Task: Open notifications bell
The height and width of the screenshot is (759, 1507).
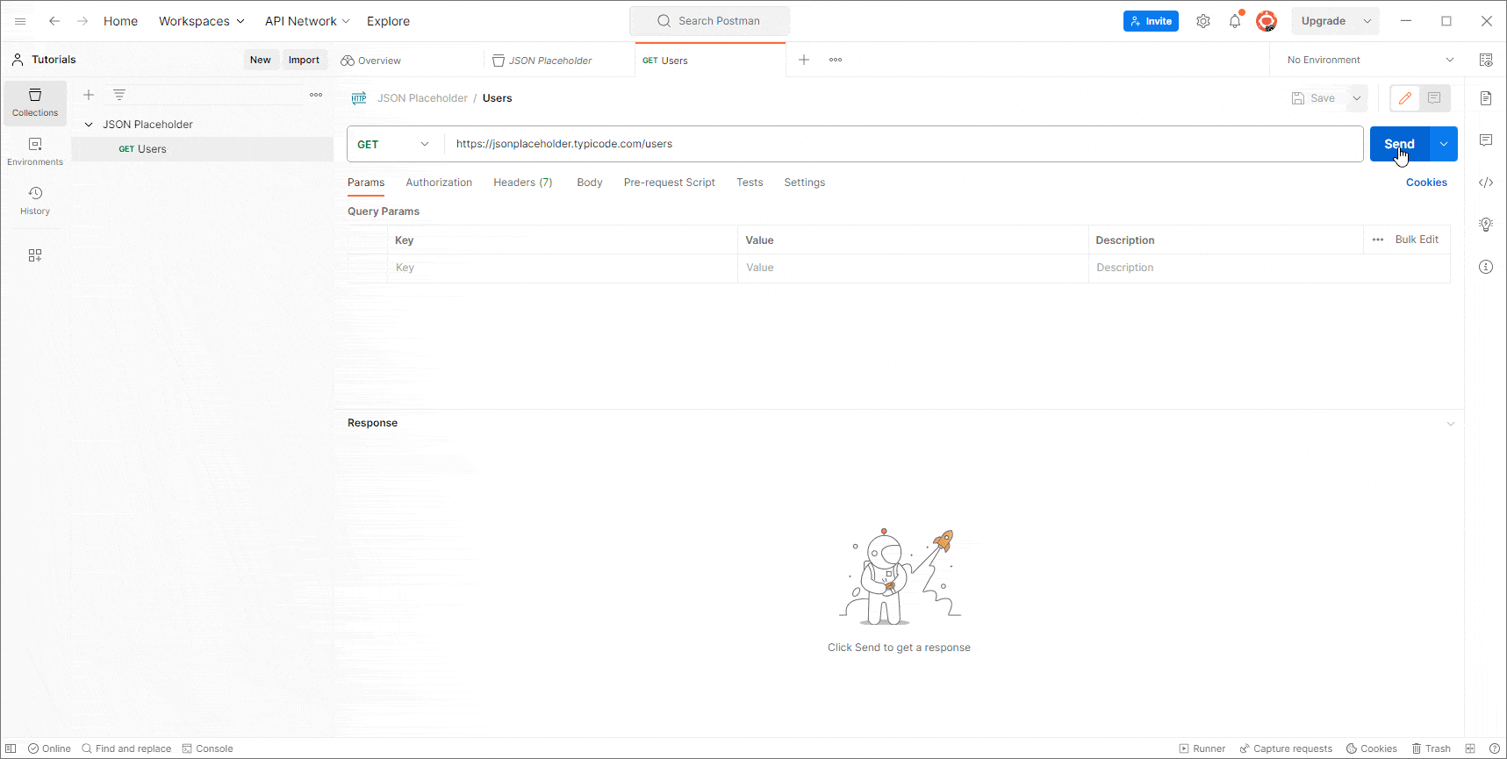Action: point(1235,21)
